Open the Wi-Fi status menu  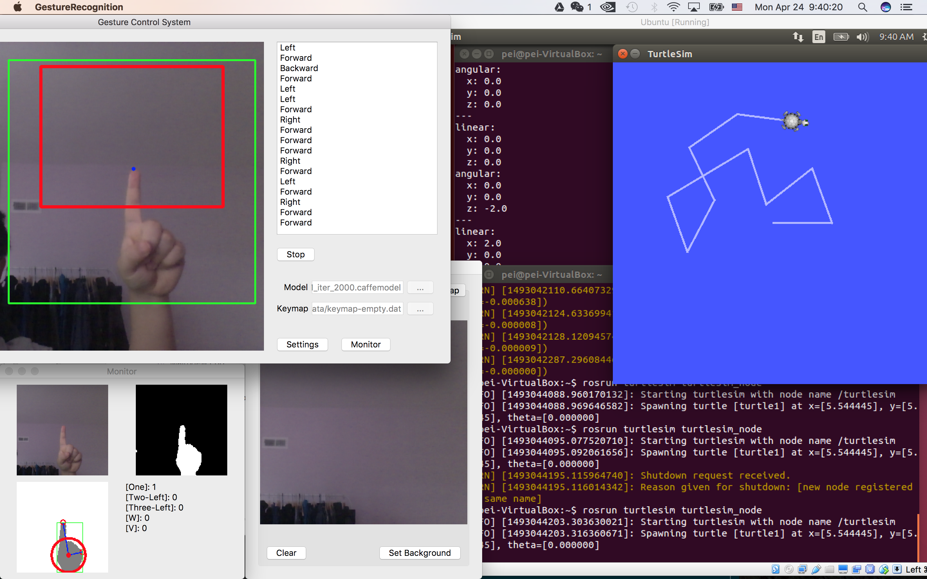tap(673, 7)
